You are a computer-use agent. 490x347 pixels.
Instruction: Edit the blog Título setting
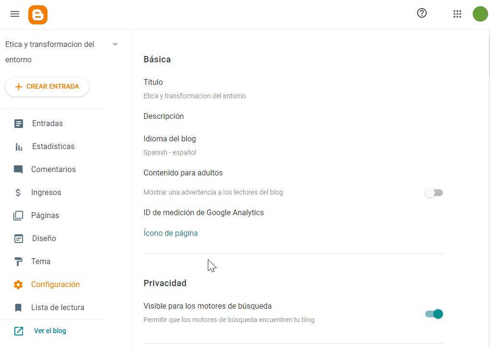pyautogui.click(x=293, y=89)
